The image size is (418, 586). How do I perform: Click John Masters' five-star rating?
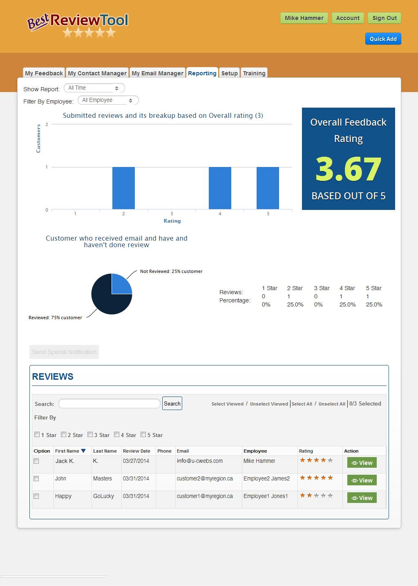click(316, 478)
